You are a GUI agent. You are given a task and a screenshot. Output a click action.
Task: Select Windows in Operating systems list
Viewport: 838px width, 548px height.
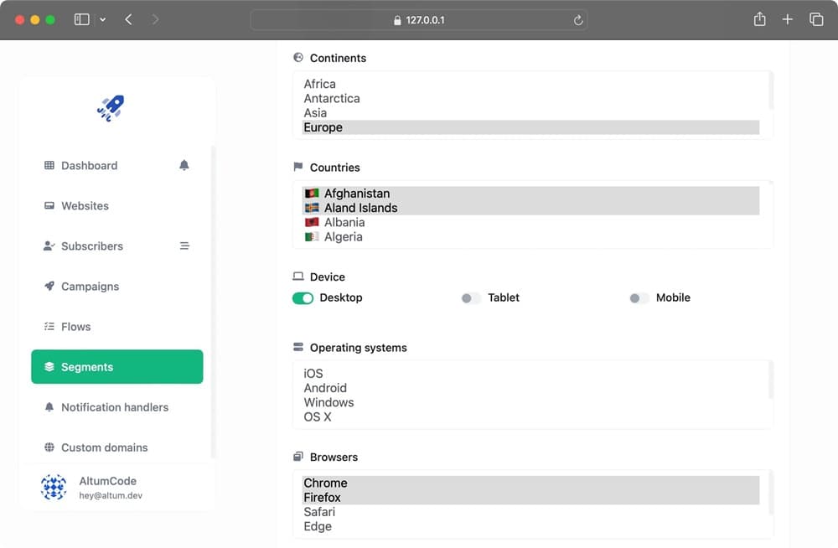coord(530,402)
